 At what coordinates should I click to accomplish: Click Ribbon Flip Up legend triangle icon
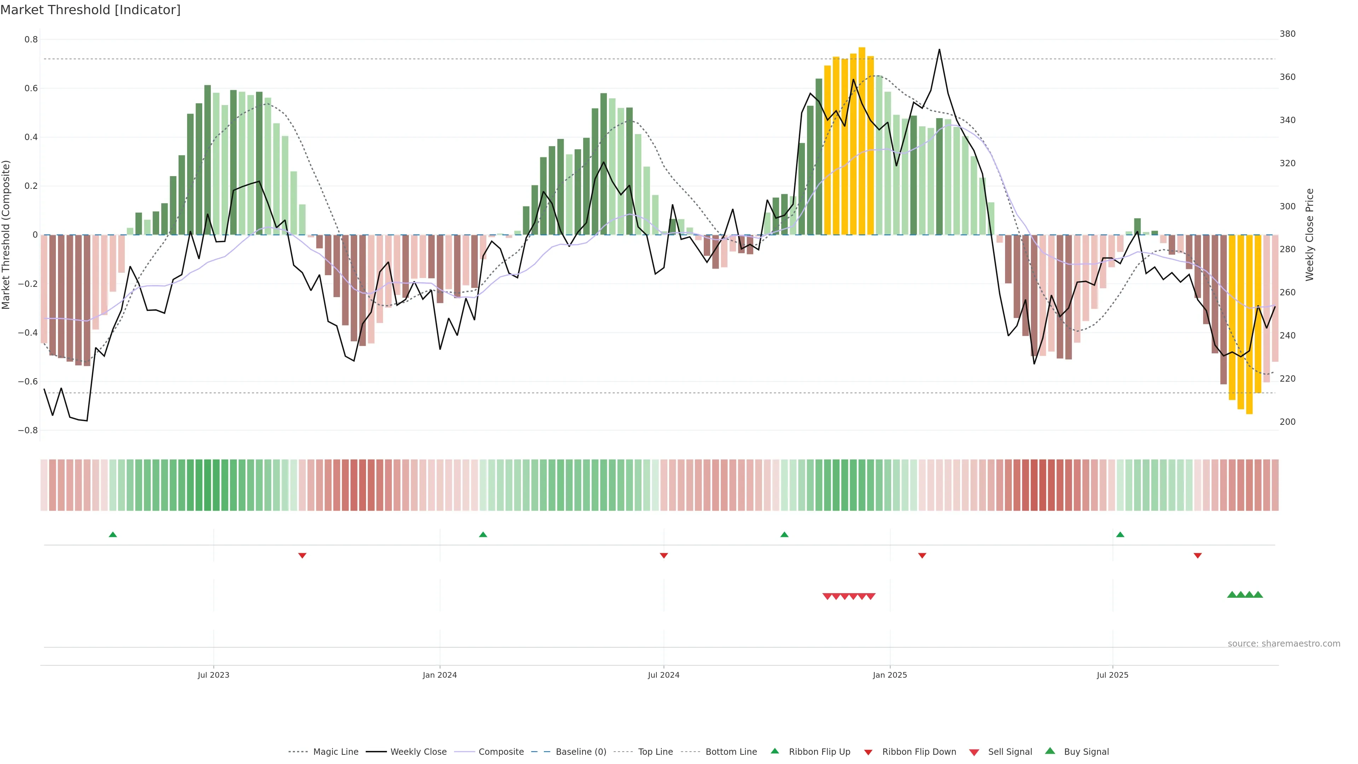coord(775,751)
